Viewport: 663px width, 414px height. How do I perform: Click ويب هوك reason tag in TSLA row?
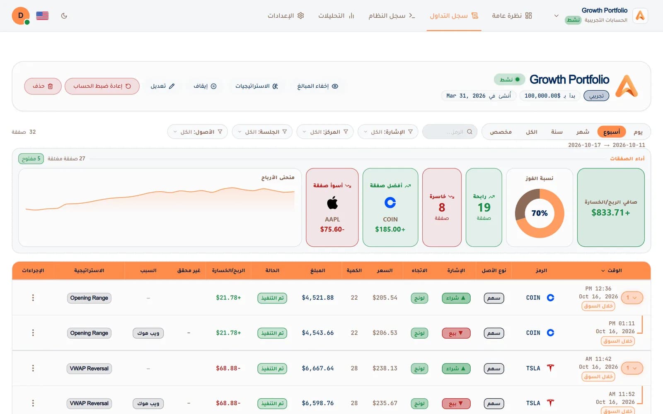click(148, 404)
